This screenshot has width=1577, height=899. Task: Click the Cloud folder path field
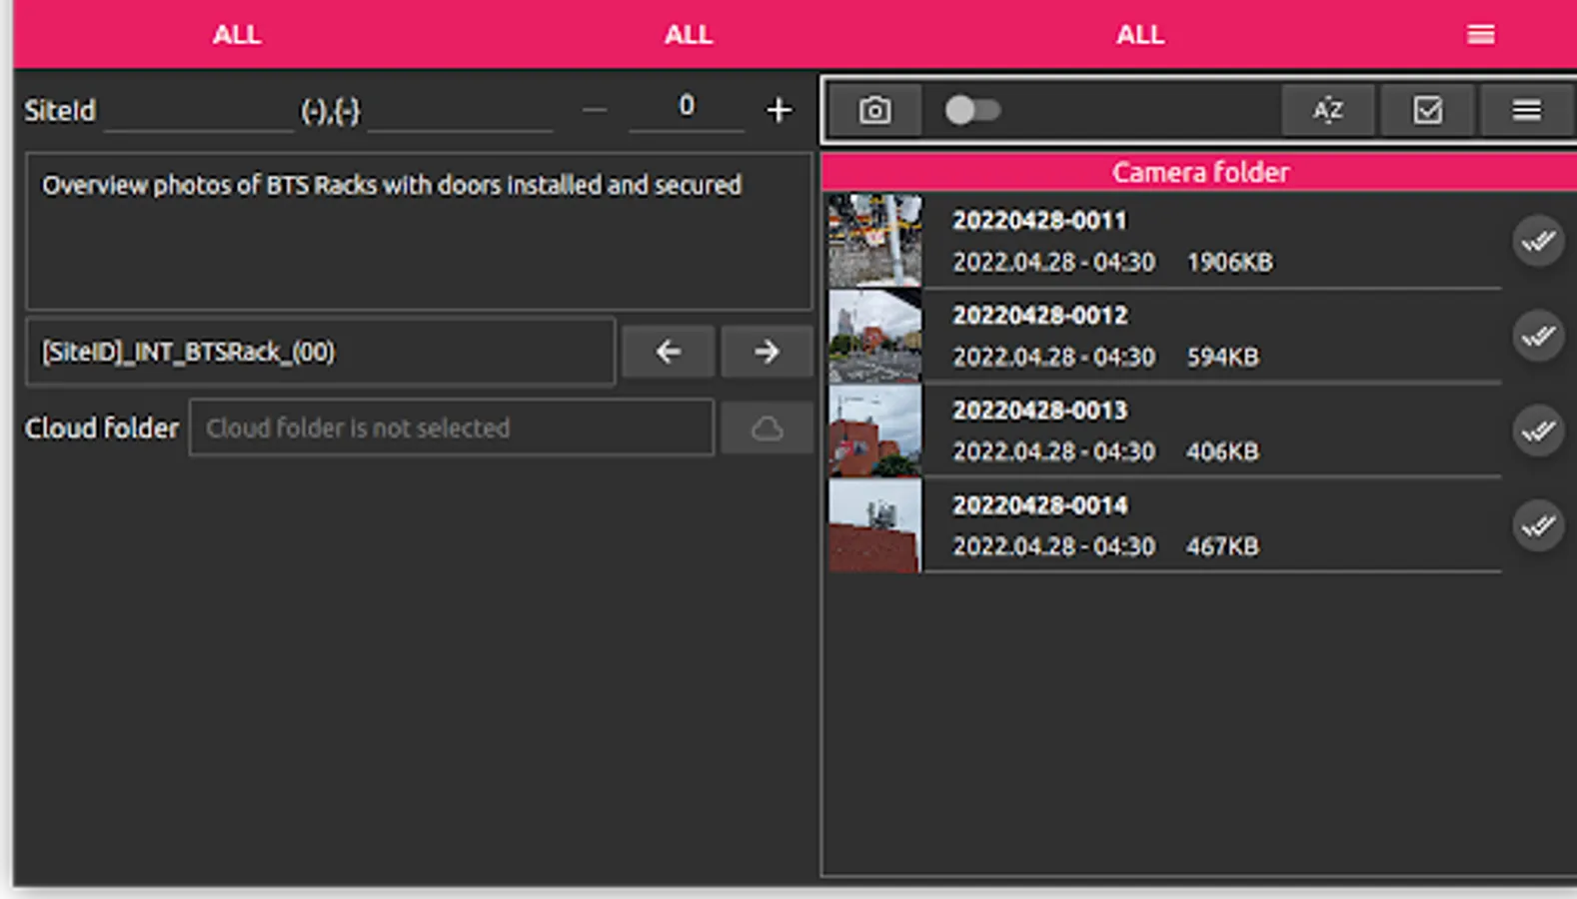point(452,428)
